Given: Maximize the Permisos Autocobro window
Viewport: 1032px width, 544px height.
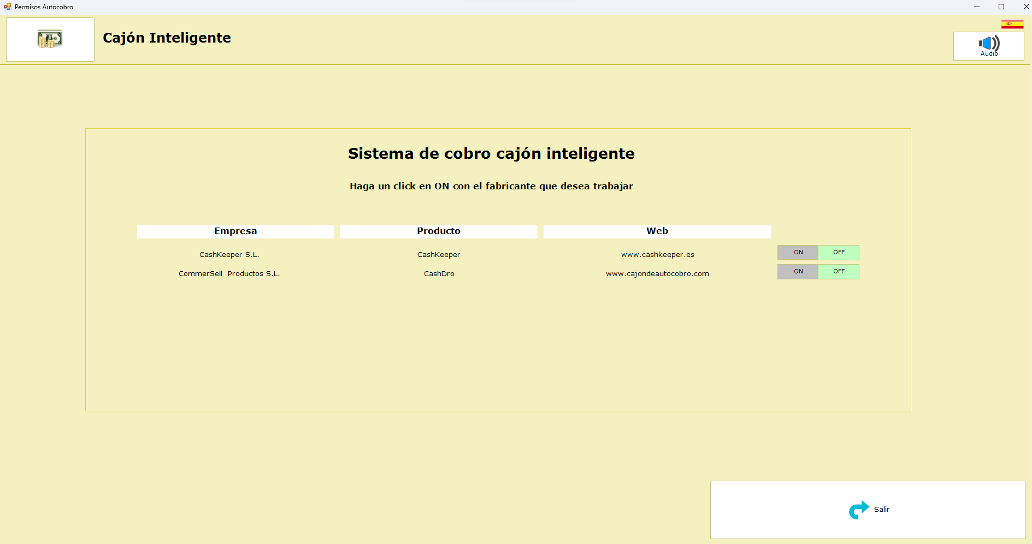Looking at the screenshot, I should tap(1001, 7).
